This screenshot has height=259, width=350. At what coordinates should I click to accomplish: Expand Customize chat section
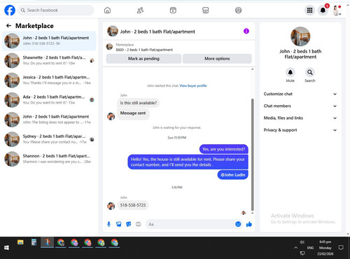(x=300, y=94)
